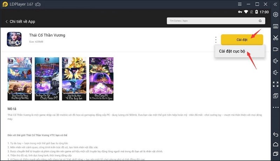Open the three-dot options next to Cài đặt
Image resolution: width=280 pixels, height=161 pixels.
pos(216,40)
